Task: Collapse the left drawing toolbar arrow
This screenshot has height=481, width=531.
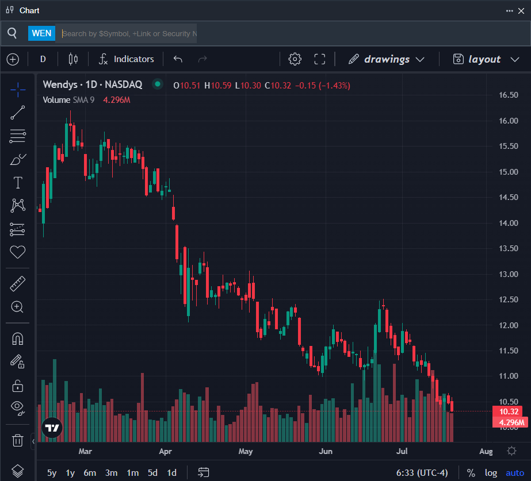Action: pyautogui.click(x=33, y=441)
